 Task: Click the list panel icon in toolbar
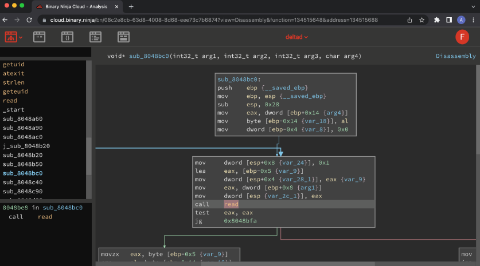[x=95, y=37]
